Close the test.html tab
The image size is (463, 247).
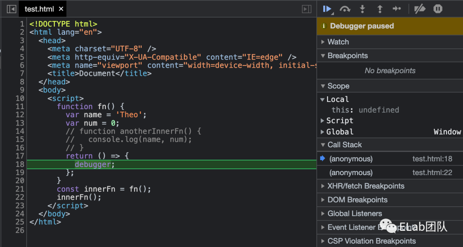pos(61,9)
